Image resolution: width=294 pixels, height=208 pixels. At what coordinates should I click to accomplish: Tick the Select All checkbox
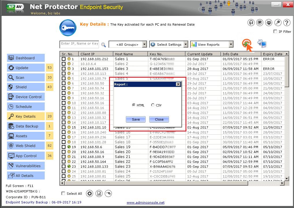(63, 193)
